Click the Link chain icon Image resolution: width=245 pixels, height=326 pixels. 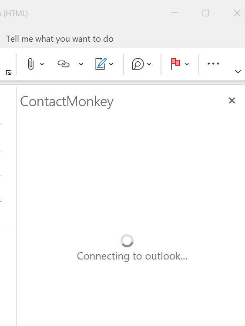click(63, 64)
